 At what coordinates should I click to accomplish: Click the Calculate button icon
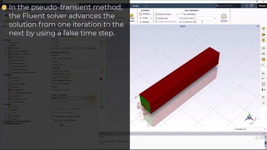click(224, 17)
